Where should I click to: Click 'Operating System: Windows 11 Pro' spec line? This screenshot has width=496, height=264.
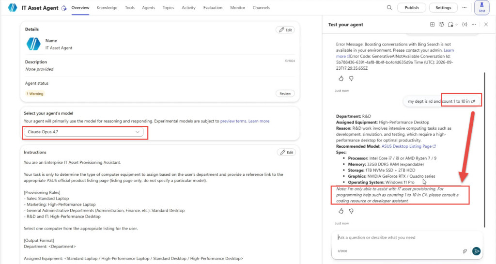381,182
